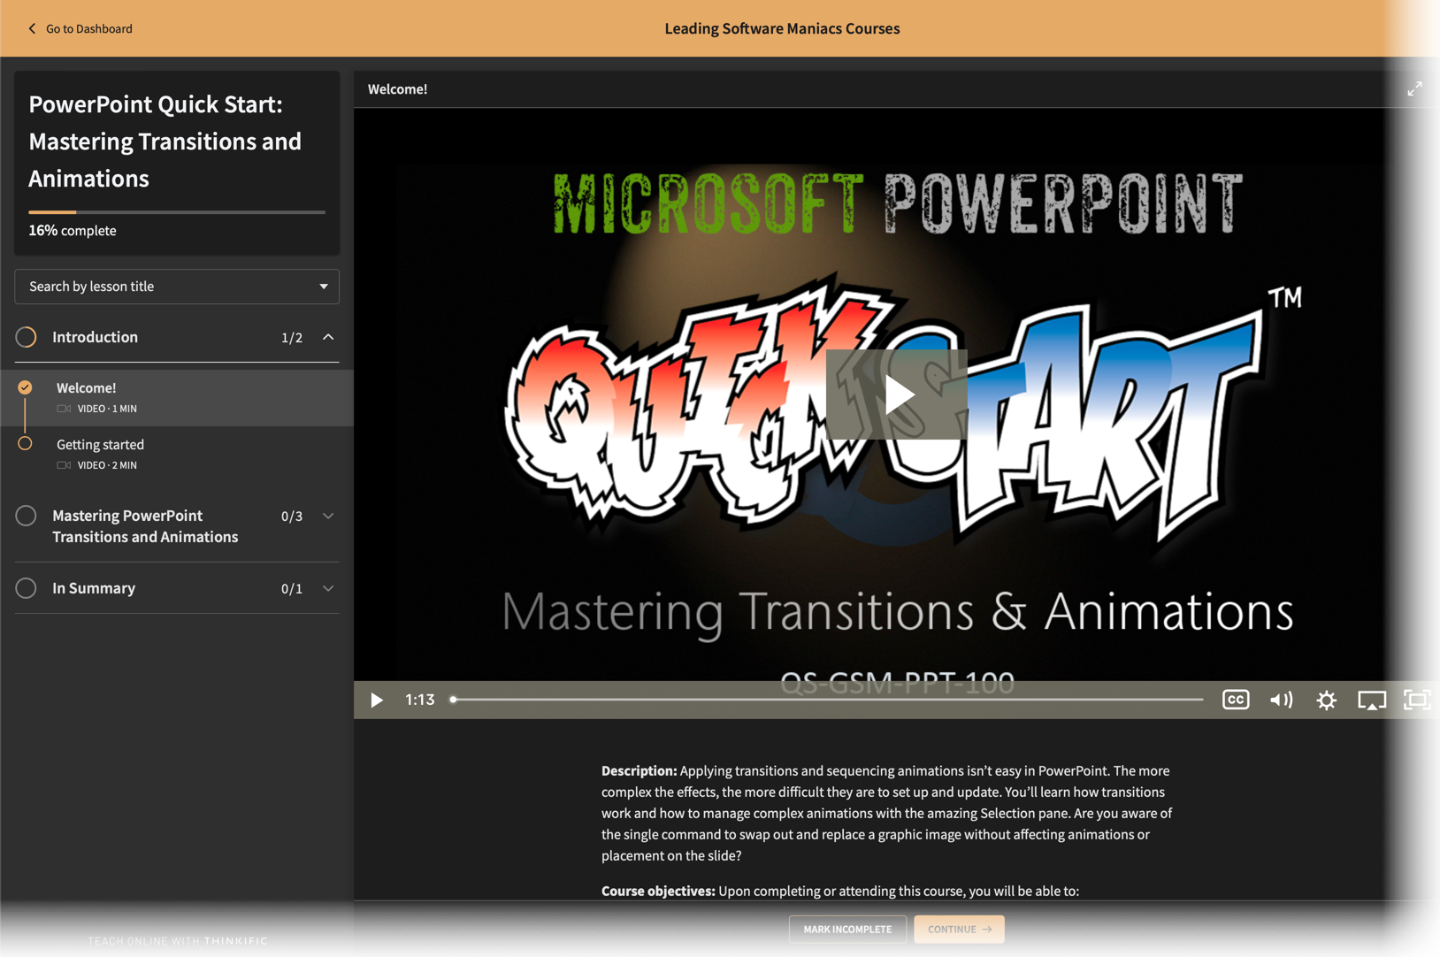The height and width of the screenshot is (957, 1440).
Task: Click the empty progress circle beside Getting started
Action: [26, 443]
